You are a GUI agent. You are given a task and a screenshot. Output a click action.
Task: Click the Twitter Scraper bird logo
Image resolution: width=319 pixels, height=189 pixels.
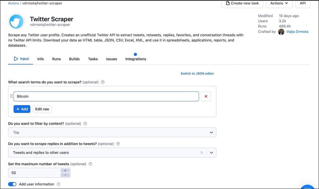click(x=16, y=22)
